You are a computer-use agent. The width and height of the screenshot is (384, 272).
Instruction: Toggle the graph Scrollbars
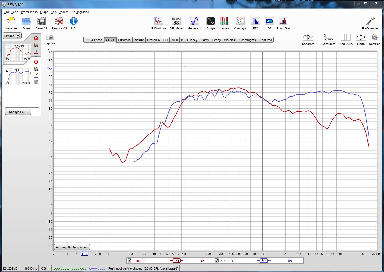328,38
